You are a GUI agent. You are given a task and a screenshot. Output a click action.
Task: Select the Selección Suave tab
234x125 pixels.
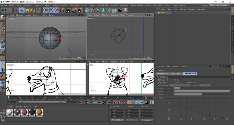pyautogui.click(x=190, y=74)
